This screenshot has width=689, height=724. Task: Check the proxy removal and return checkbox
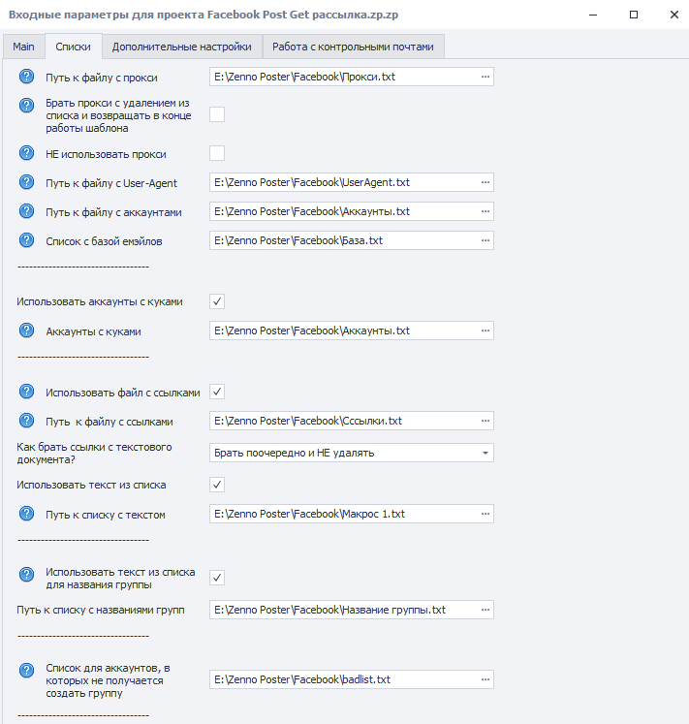(x=217, y=114)
